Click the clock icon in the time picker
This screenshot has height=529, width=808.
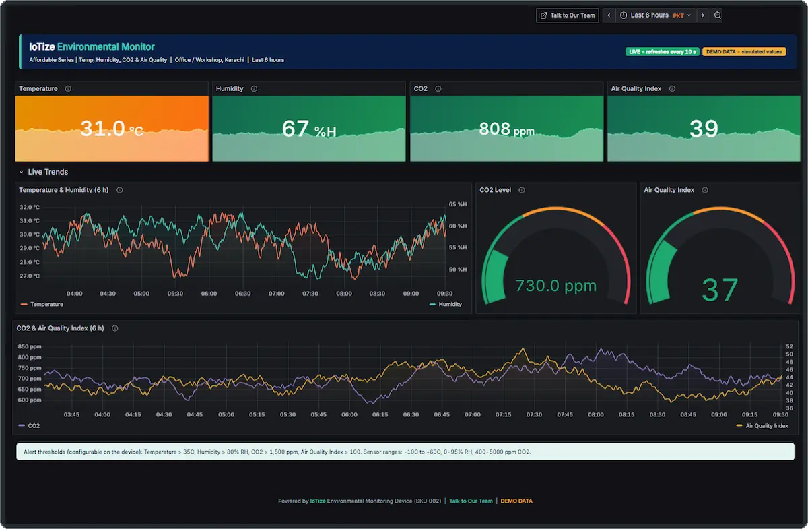pyautogui.click(x=624, y=15)
